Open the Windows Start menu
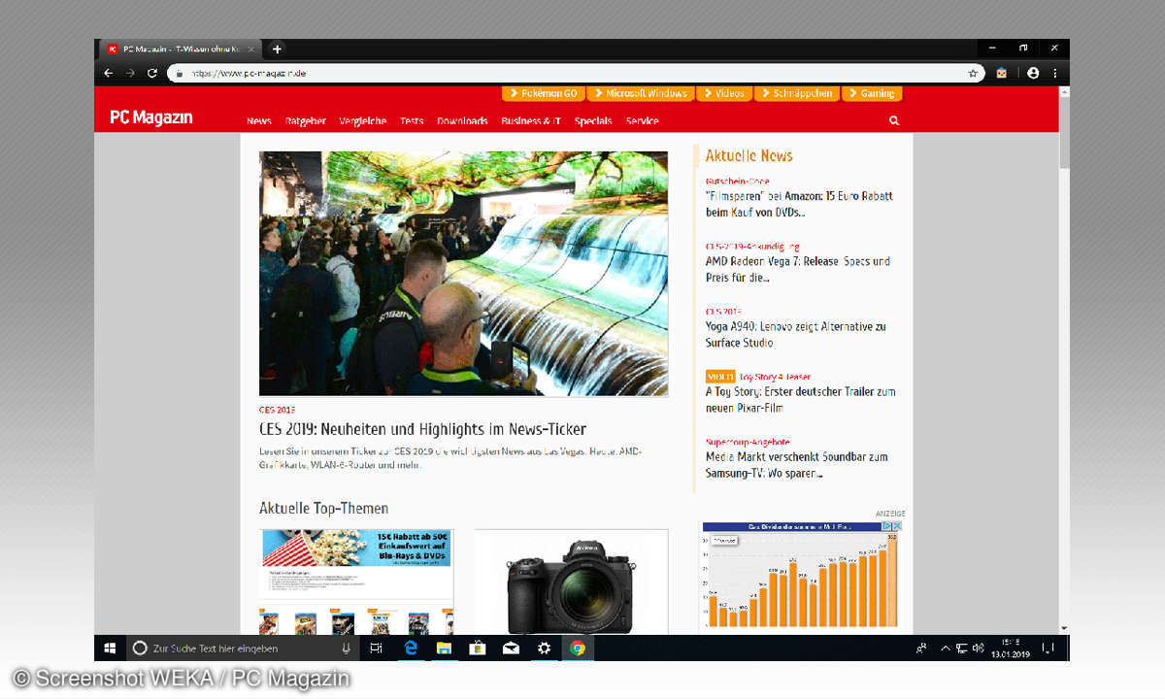Viewport: 1165px width, 699px height. (x=110, y=648)
